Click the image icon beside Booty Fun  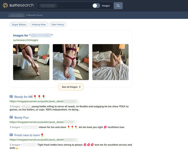[11, 117]
